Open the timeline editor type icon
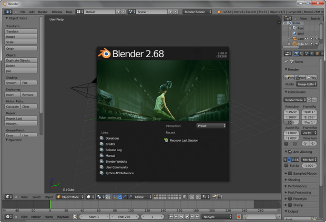 (x=8, y=217)
